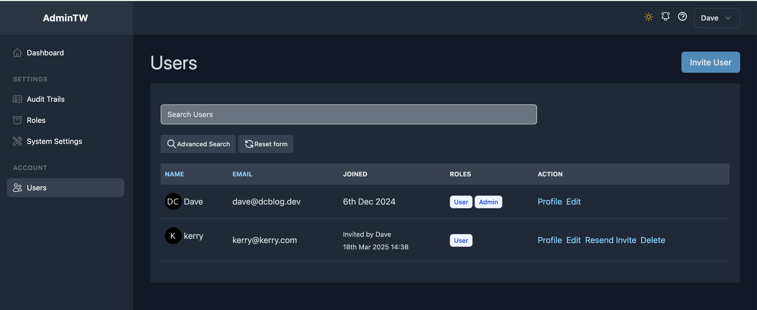Click kerry's K avatar circle
The image size is (757, 310).
coord(173,236)
